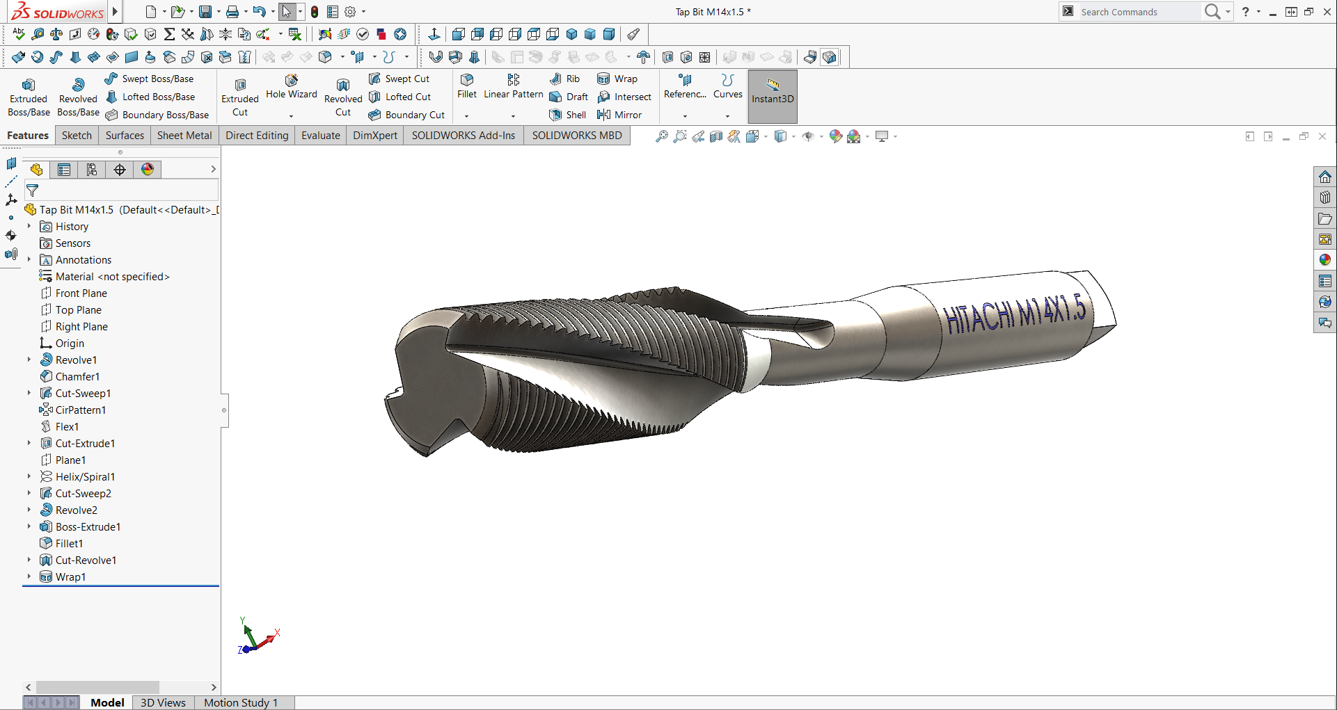This screenshot has height=710, width=1337.
Task: Expand the manager pane tabs arrow
Action: pyautogui.click(x=213, y=170)
